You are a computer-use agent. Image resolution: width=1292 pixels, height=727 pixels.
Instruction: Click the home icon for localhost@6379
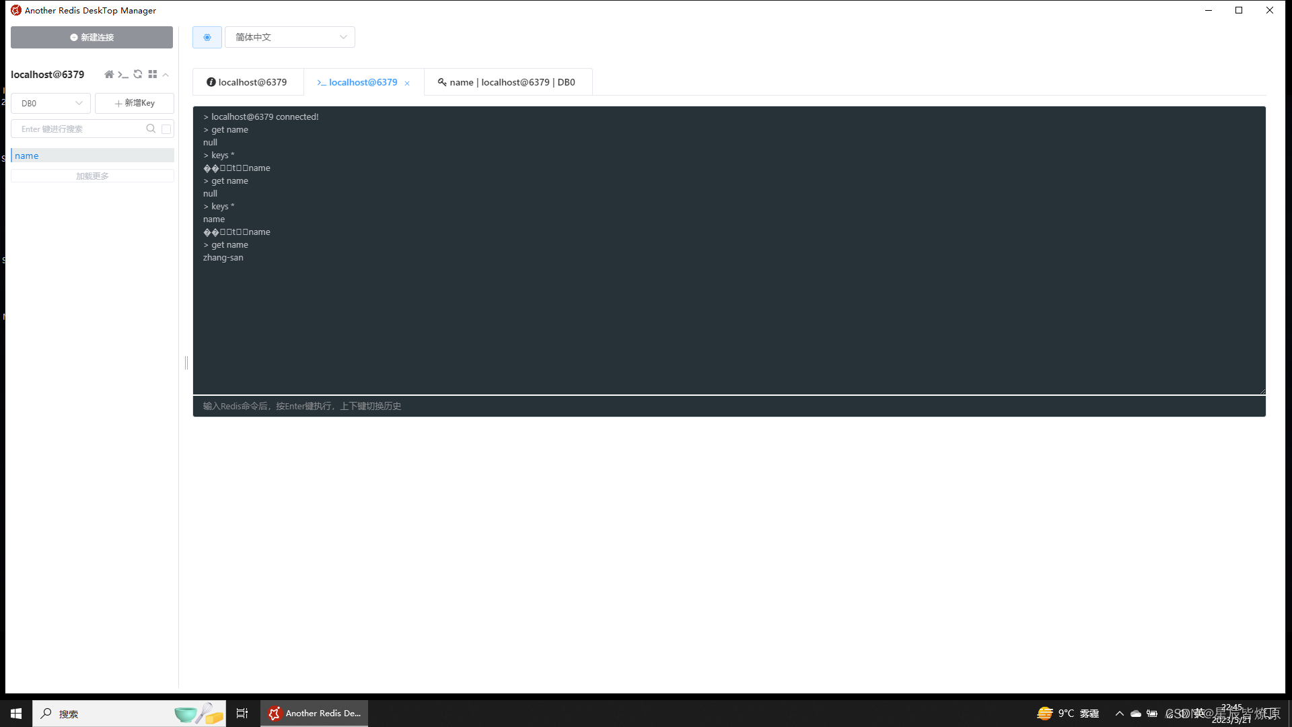pyautogui.click(x=108, y=75)
